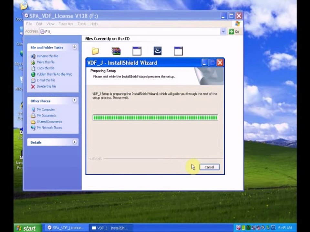Click the 6:45 AM clock in tray

click(x=285, y=228)
